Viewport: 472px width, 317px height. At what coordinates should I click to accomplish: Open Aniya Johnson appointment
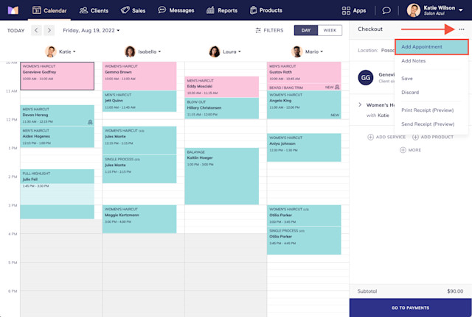tap(304, 148)
